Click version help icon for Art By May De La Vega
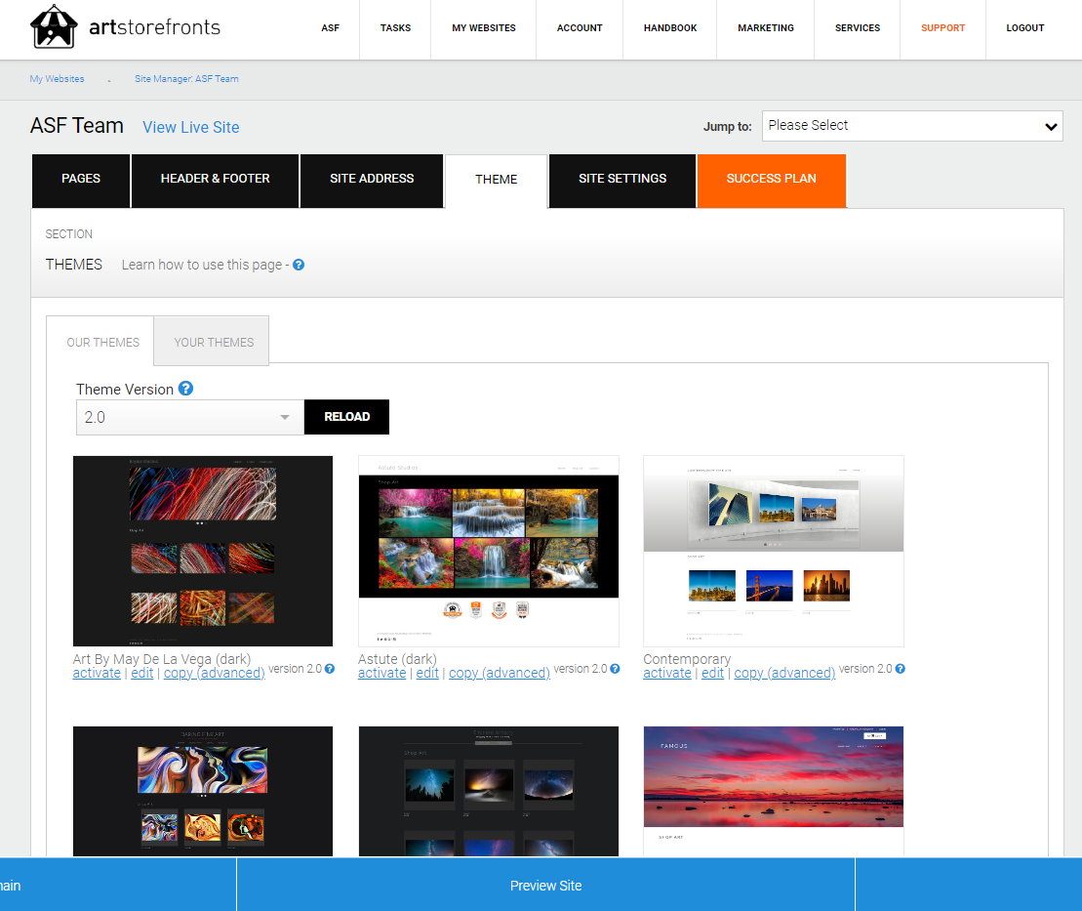1082x911 pixels. click(329, 669)
